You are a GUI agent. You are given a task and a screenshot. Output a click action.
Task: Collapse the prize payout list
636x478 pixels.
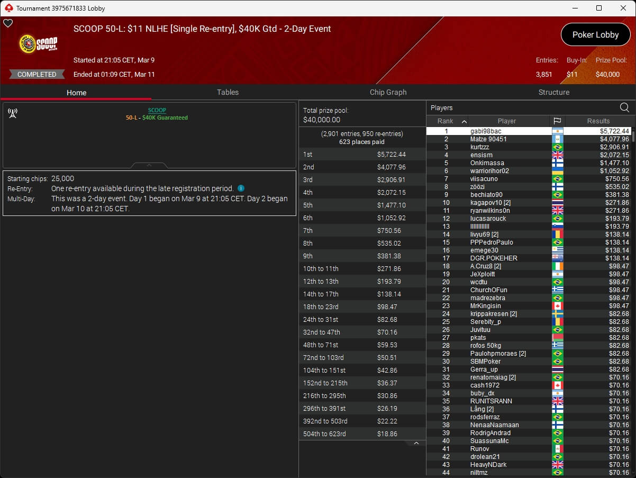point(416,443)
